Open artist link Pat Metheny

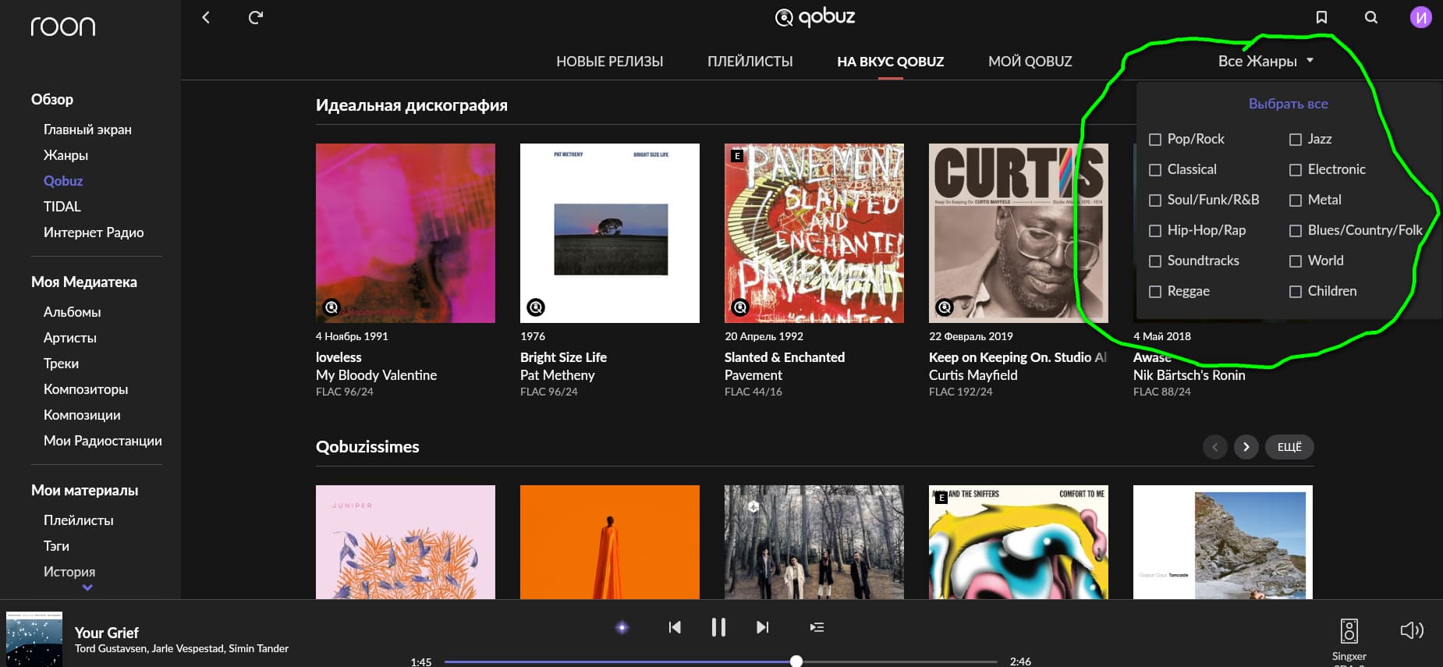557,375
